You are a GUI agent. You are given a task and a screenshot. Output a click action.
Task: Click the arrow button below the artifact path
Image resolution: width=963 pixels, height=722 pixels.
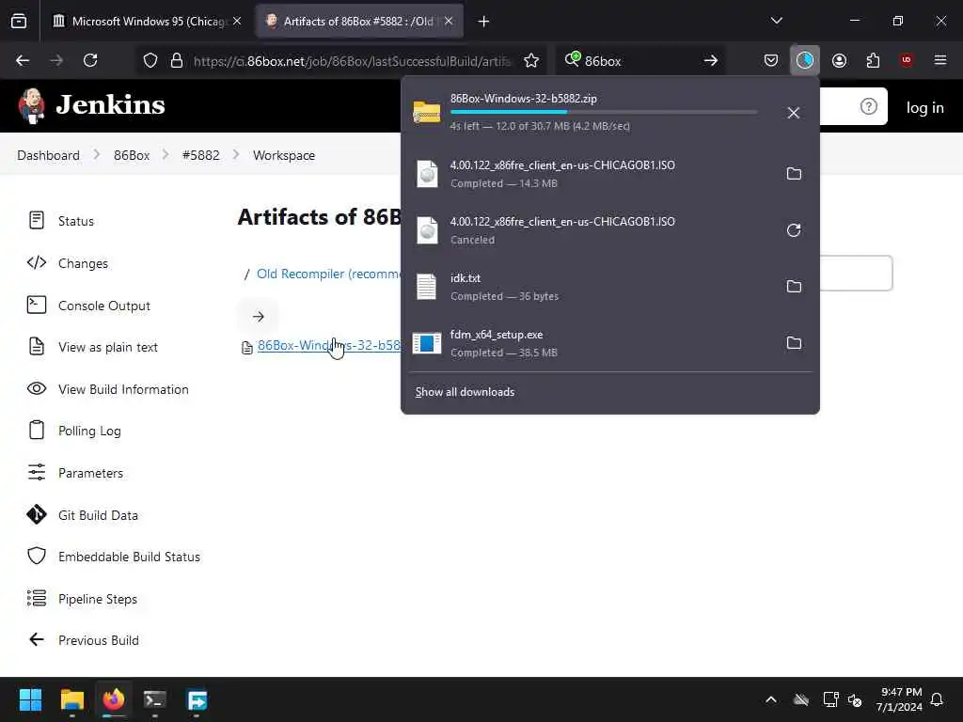[258, 317]
